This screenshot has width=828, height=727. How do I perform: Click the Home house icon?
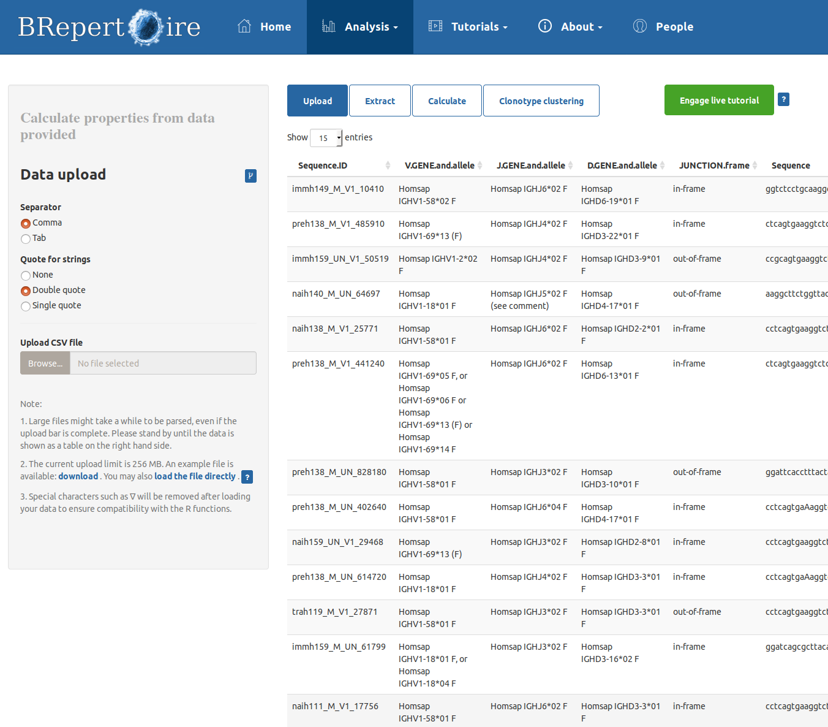[244, 26]
